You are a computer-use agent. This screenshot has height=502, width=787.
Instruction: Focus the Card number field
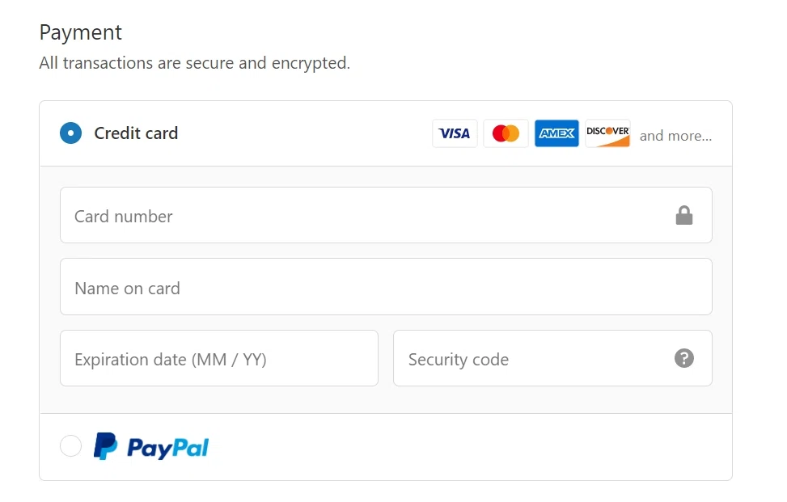tap(364, 216)
